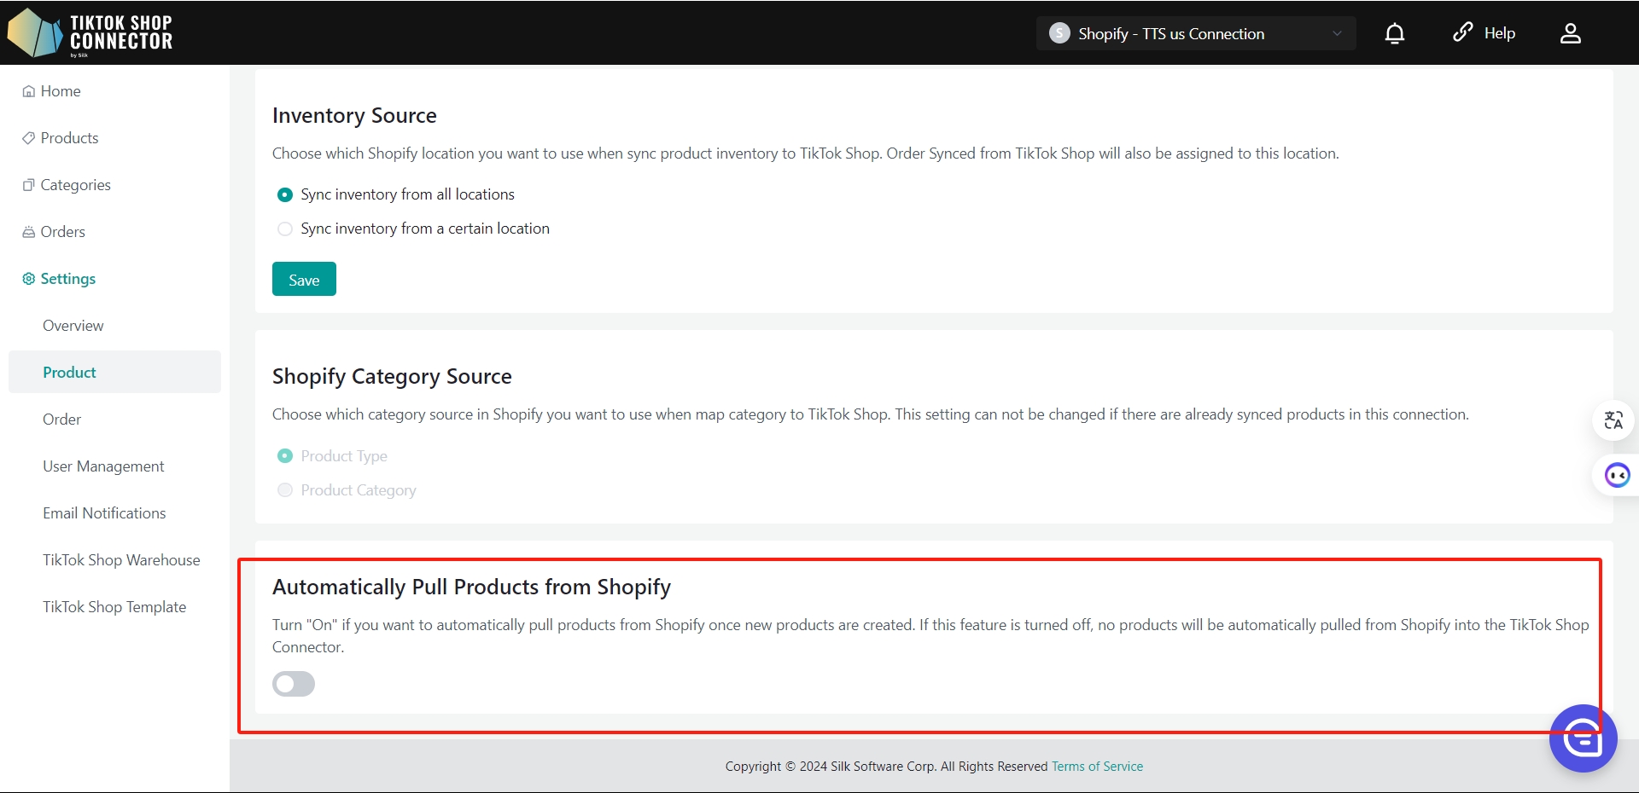Open the live chat bubble button

coord(1584,738)
